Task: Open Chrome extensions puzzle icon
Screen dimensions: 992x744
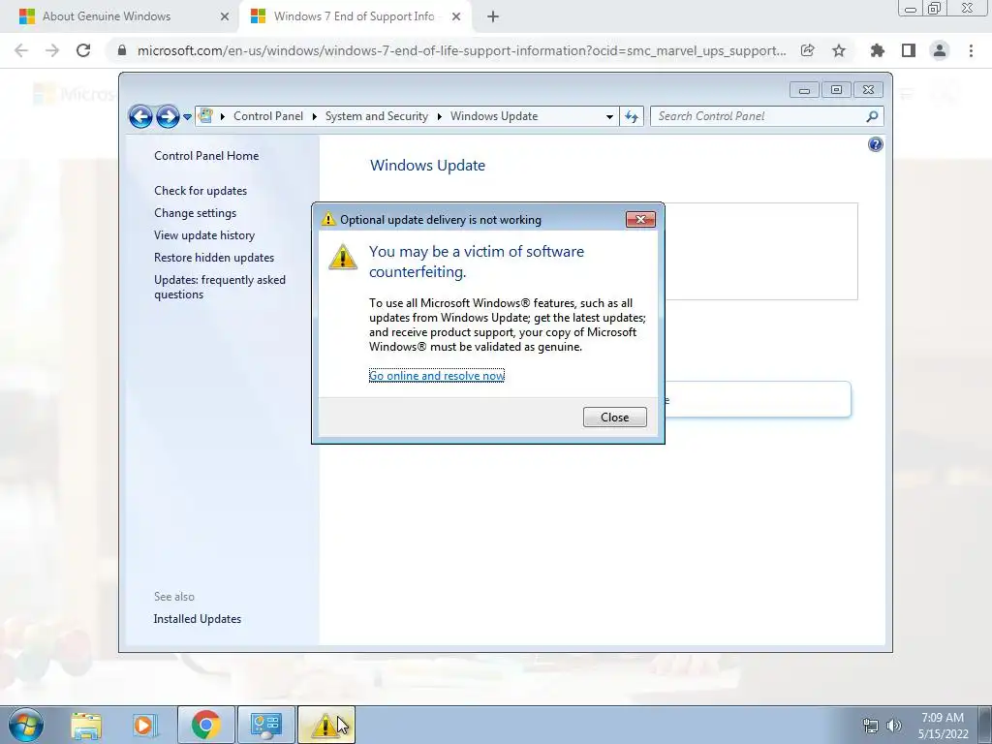Action: [x=878, y=50]
